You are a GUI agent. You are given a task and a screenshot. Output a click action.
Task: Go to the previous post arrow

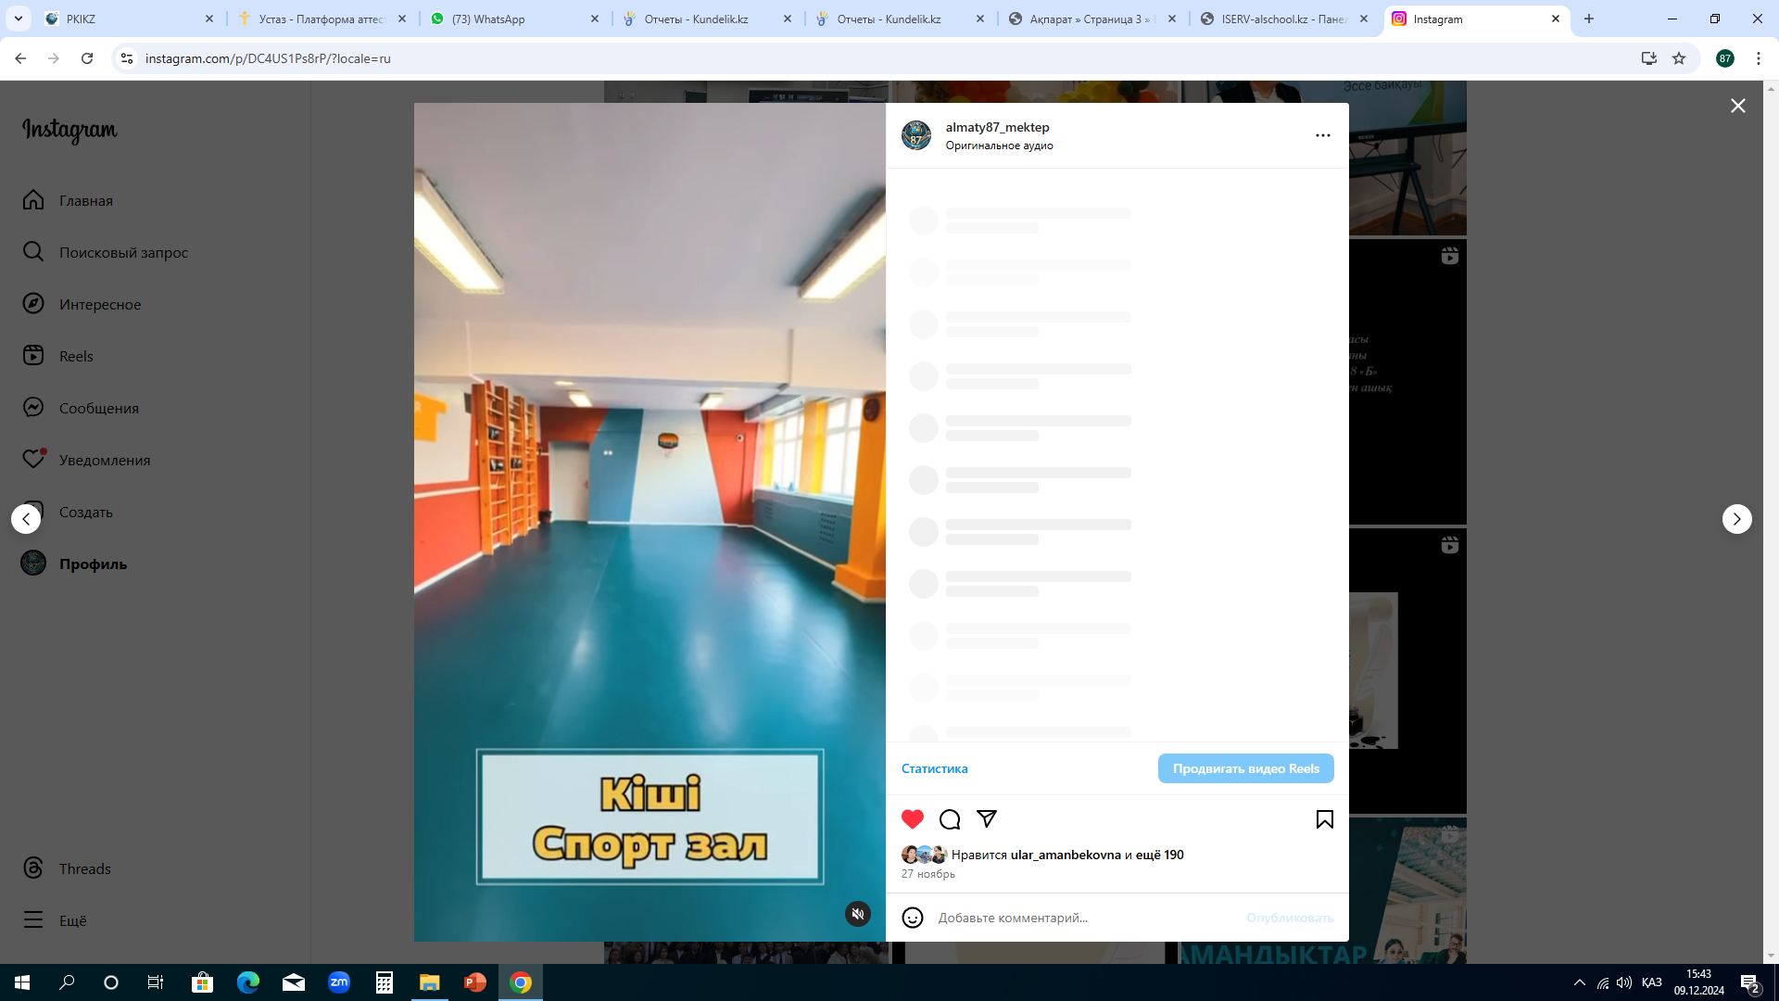[x=26, y=519]
